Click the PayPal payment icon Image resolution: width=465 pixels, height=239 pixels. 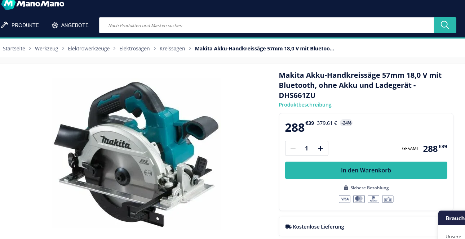tap(373, 199)
